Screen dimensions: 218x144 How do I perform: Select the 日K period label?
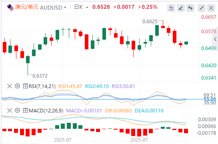pyautogui.click(x=78, y=7)
